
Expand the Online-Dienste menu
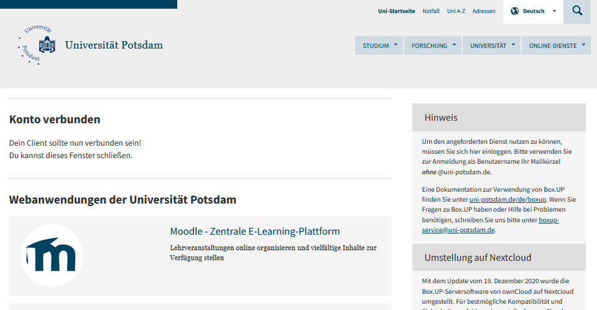[x=556, y=45]
